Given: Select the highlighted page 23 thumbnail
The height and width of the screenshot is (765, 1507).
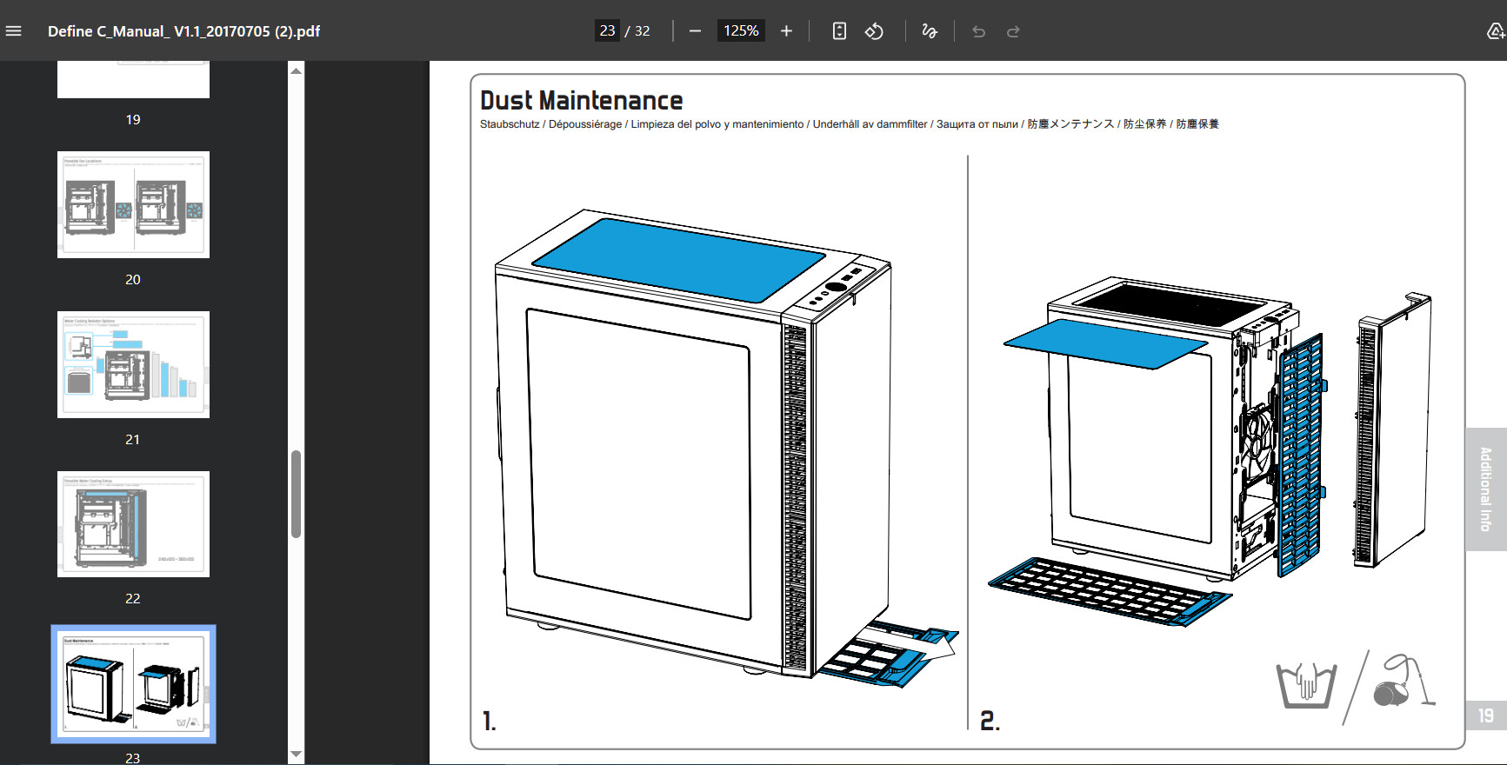Looking at the screenshot, I should coord(133,684).
